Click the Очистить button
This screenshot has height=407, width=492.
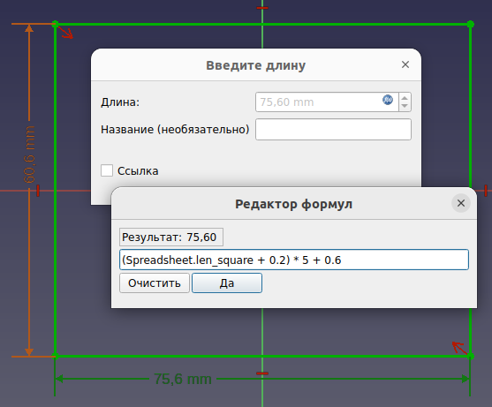[155, 283]
